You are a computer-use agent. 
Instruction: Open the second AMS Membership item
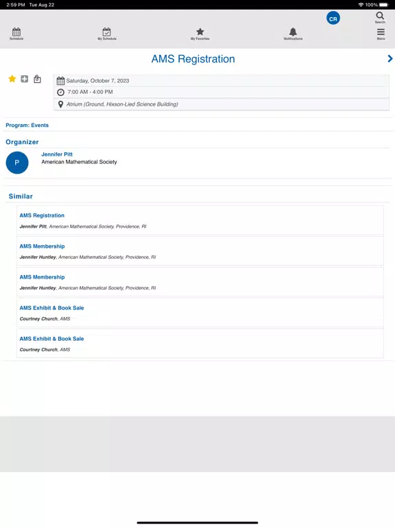(x=200, y=282)
